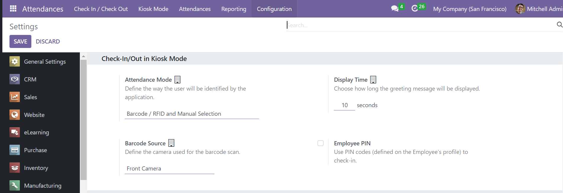Click the Display Time seconds field
Screen dimensions: 563x193
[344, 105]
